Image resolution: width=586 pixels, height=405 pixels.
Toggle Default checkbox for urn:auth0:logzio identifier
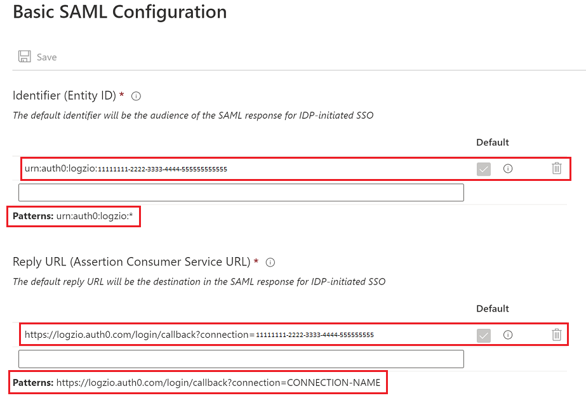coord(484,169)
